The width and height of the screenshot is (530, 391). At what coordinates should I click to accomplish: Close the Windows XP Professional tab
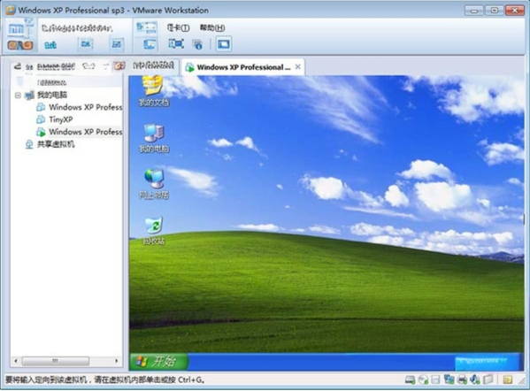click(298, 67)
